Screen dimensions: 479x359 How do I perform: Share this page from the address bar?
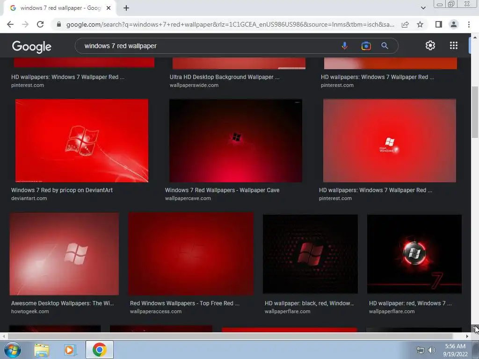point(405,24)
